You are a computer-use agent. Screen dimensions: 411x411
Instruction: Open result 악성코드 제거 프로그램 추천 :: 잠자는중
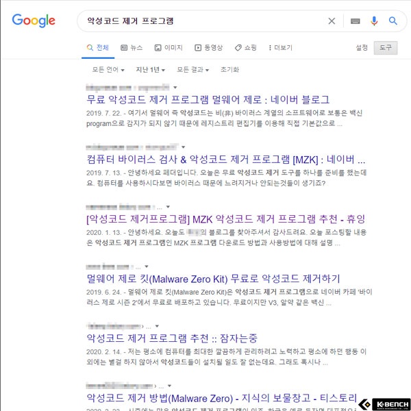click(172, 338)
